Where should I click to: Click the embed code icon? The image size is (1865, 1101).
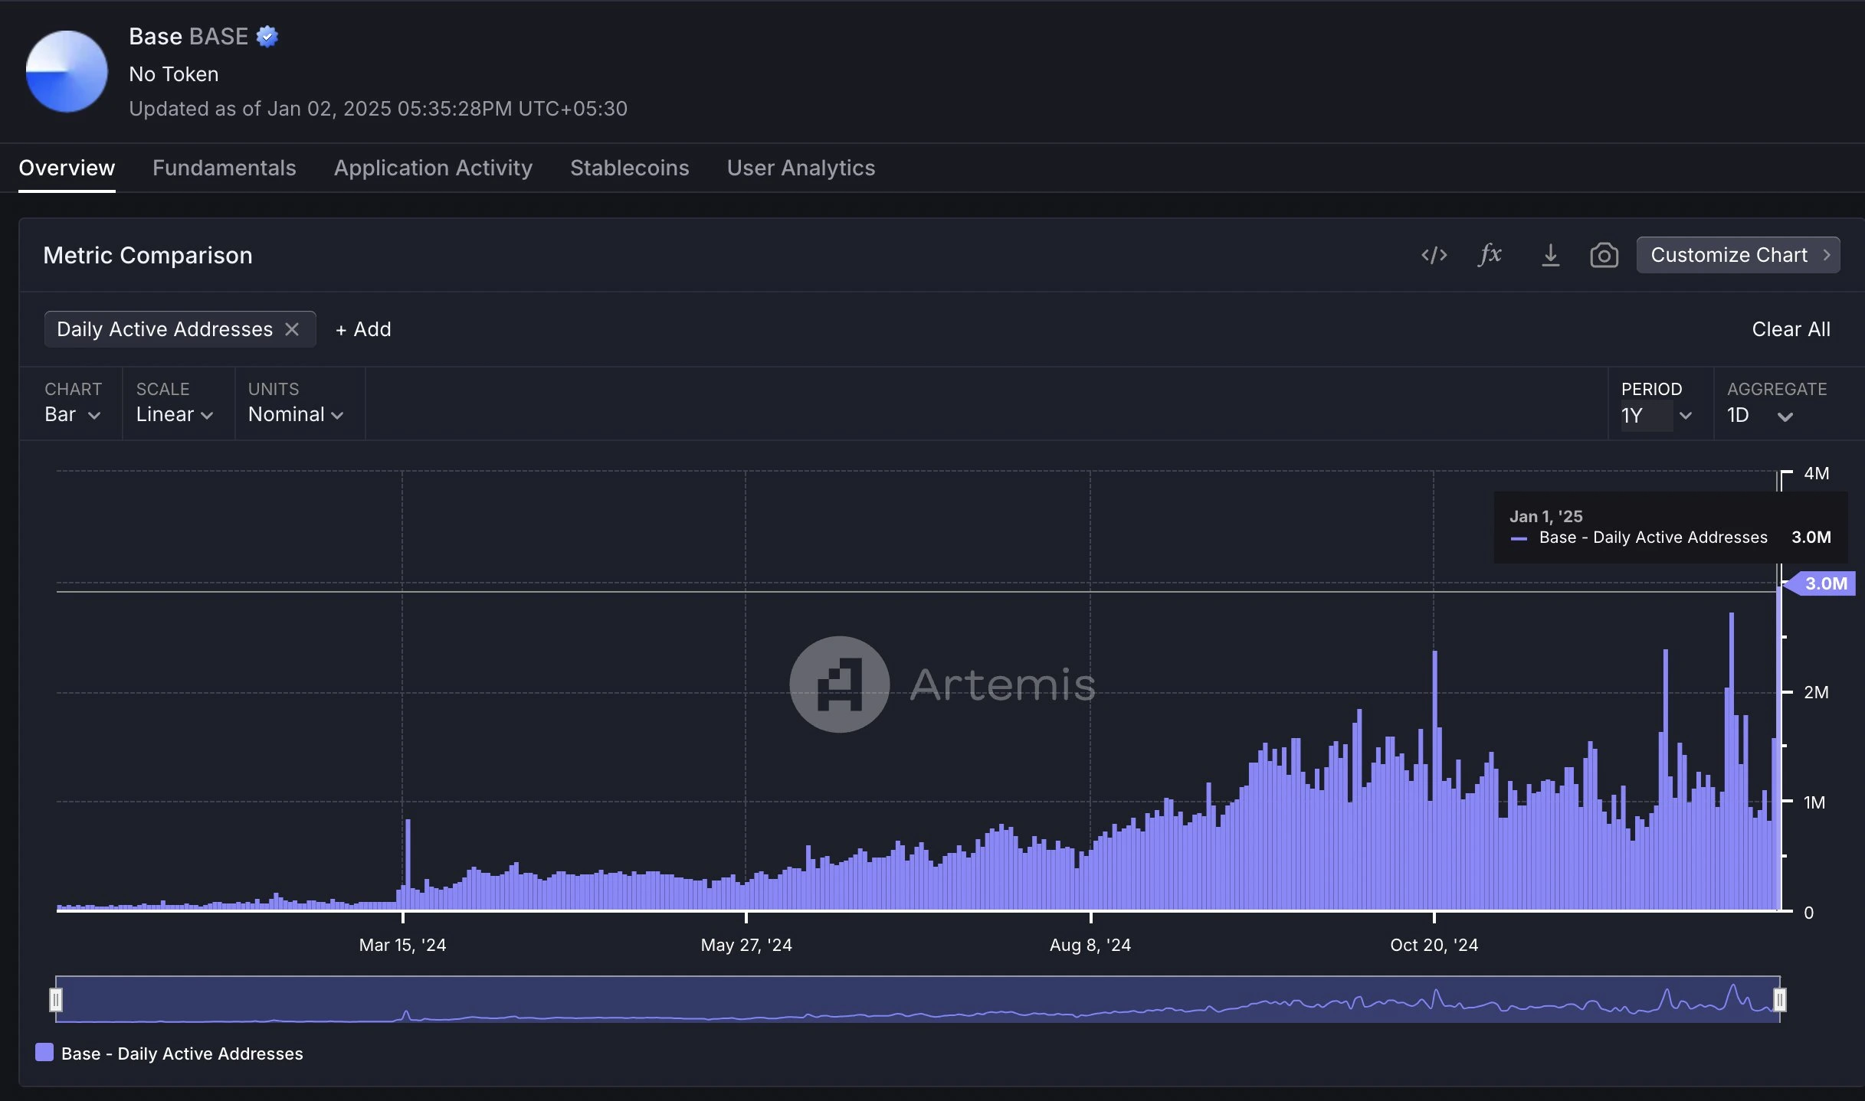pos(1434,255)
